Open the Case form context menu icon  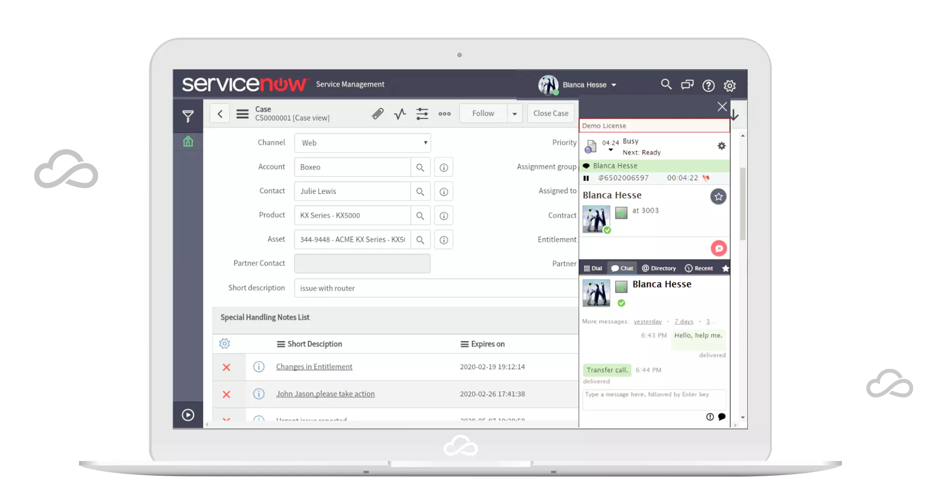pos(242,114)
